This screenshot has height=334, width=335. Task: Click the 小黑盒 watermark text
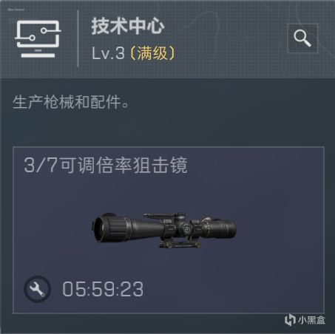311,320
